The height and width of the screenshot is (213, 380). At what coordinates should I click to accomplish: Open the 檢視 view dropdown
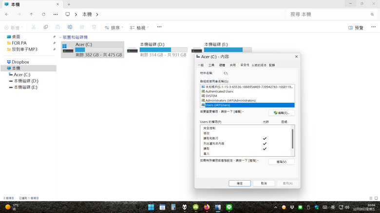pos(139,28)
